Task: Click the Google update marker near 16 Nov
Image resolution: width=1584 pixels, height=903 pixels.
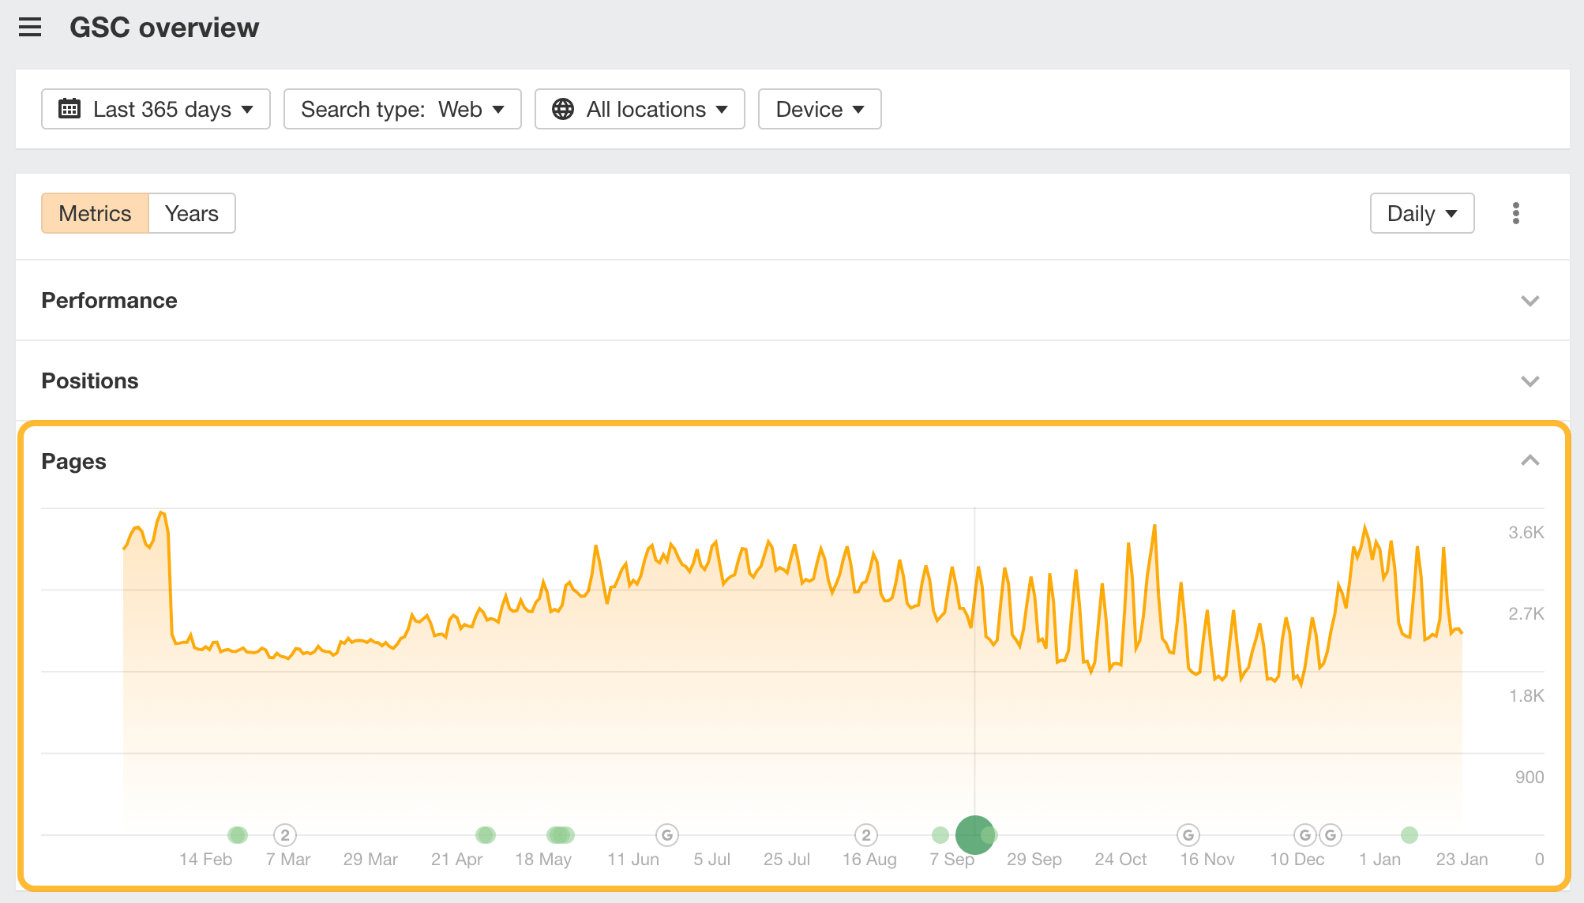Action: [x=1188, y=834]
